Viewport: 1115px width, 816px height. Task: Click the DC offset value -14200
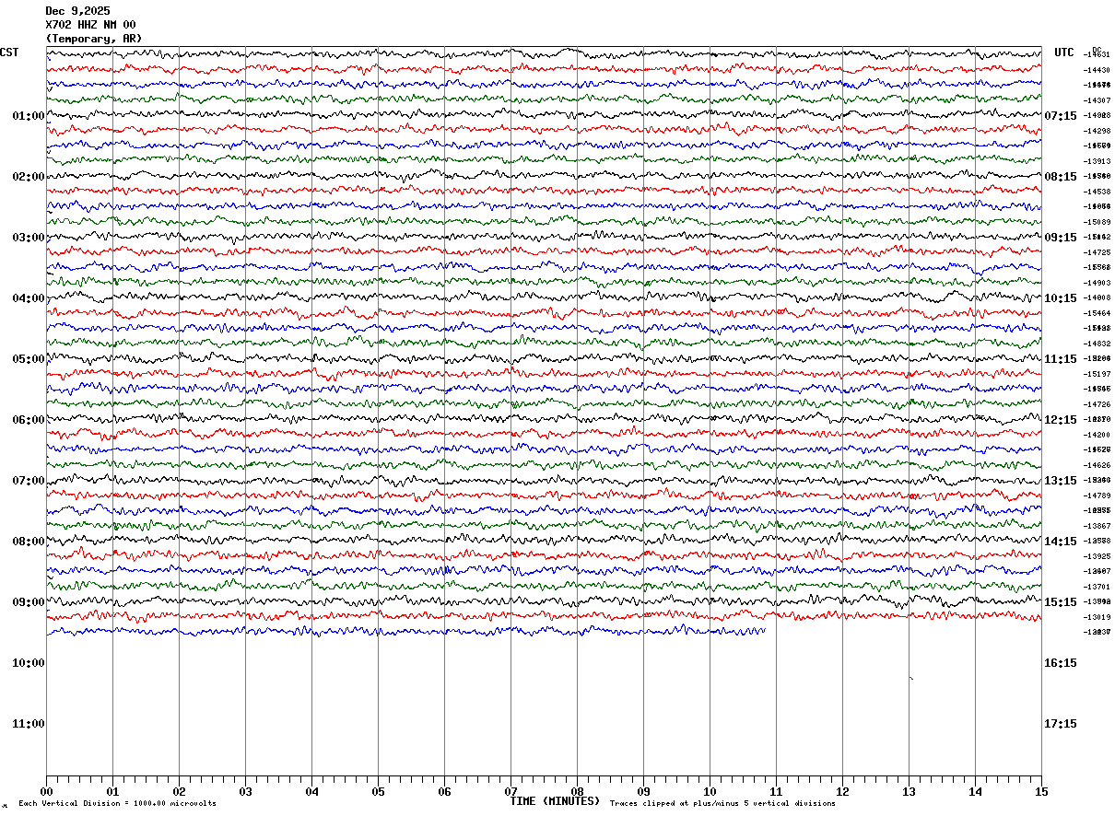pyautogui.click(x=1097, y=435)
